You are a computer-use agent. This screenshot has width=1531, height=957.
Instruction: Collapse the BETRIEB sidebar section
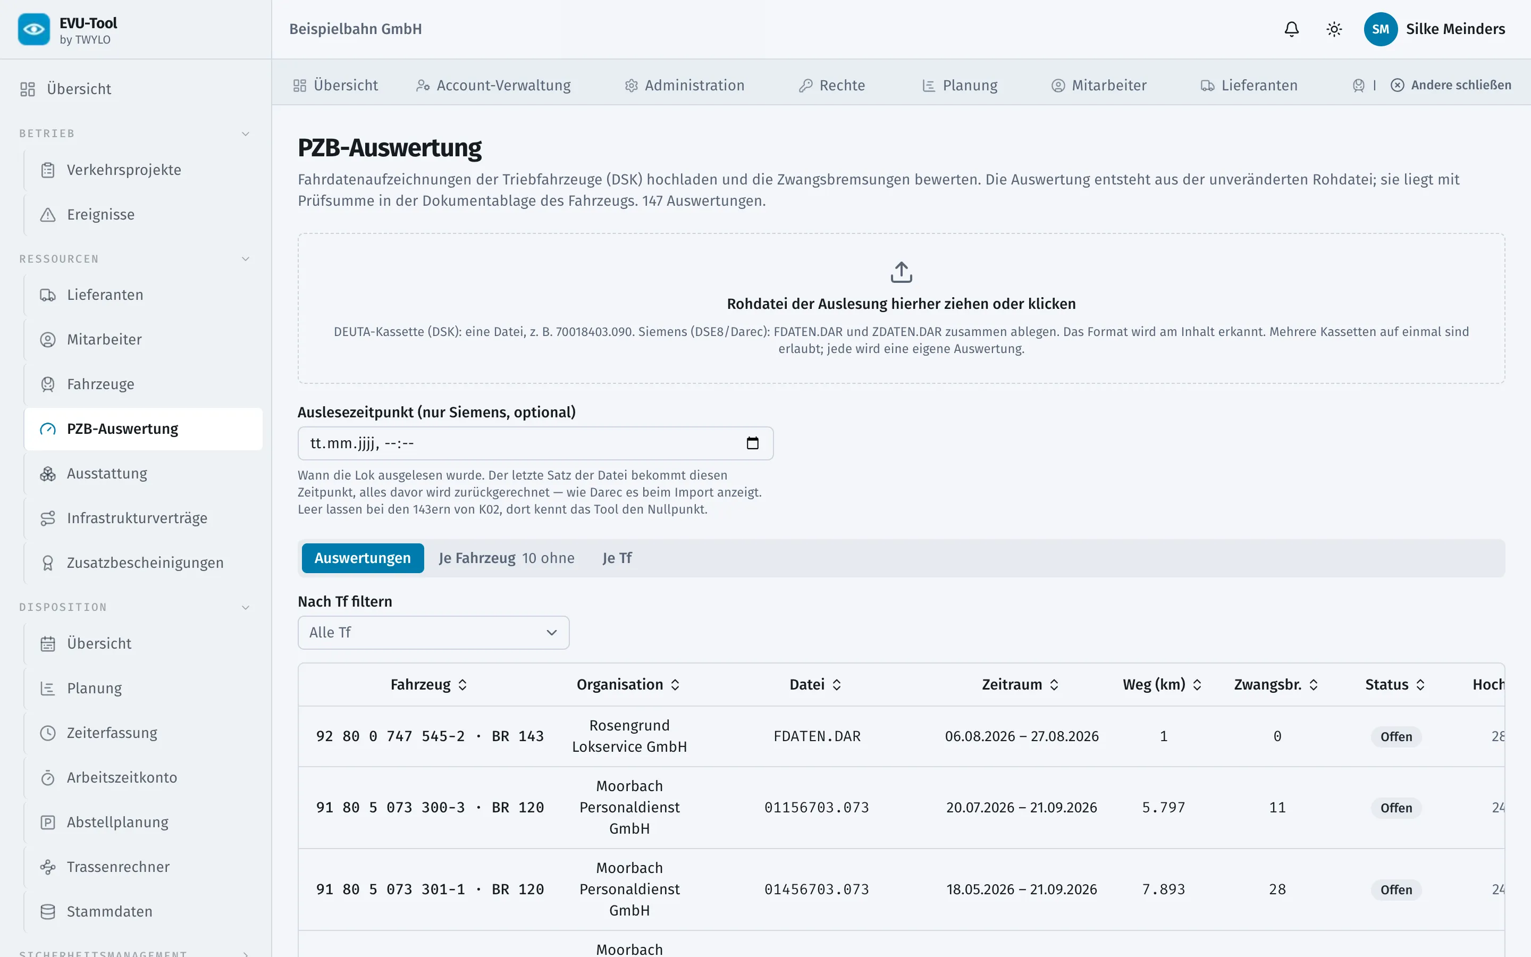pyautogui.click(x=246, y=133)
